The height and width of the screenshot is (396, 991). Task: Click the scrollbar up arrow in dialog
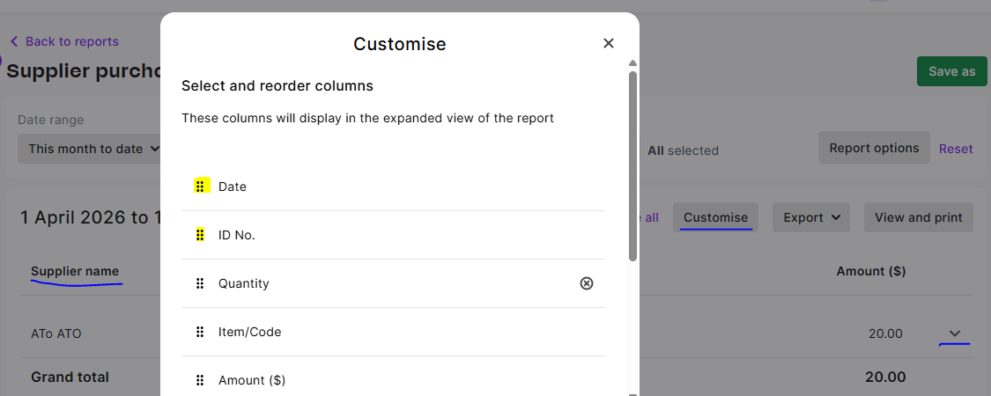click(632, 63)
